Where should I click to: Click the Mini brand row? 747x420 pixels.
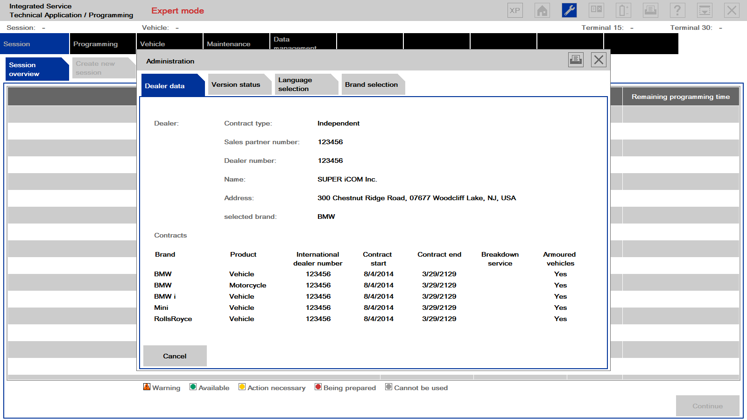[161, 308]
